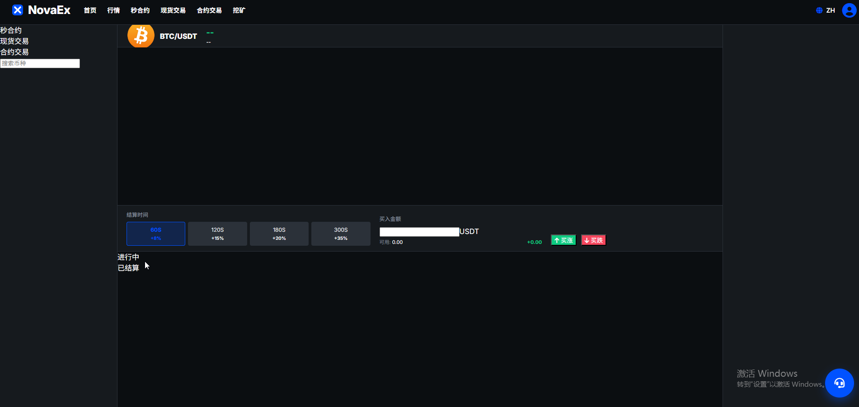This screenshot has height=407, width=859.
Task: Click the Bitcoin coin icon
Action: click(141, 36)
